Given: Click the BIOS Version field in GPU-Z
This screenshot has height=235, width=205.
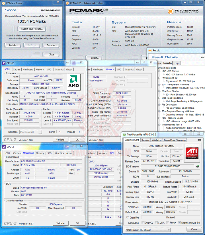Looking at the screenshot, I should pyautogui.click(x=167, y=166).
